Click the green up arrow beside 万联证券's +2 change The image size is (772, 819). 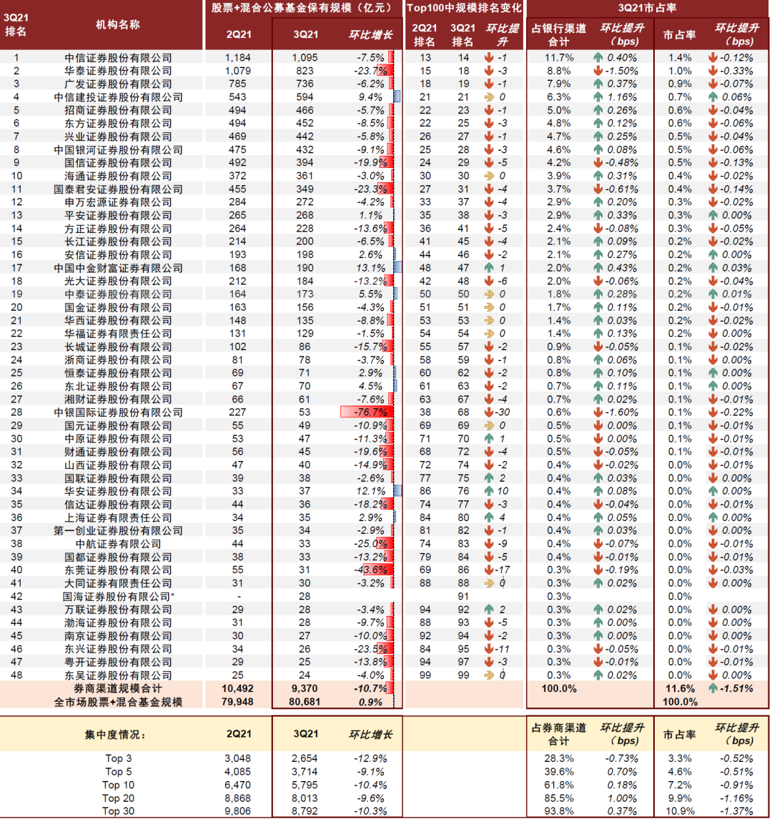tap(489, 609)
